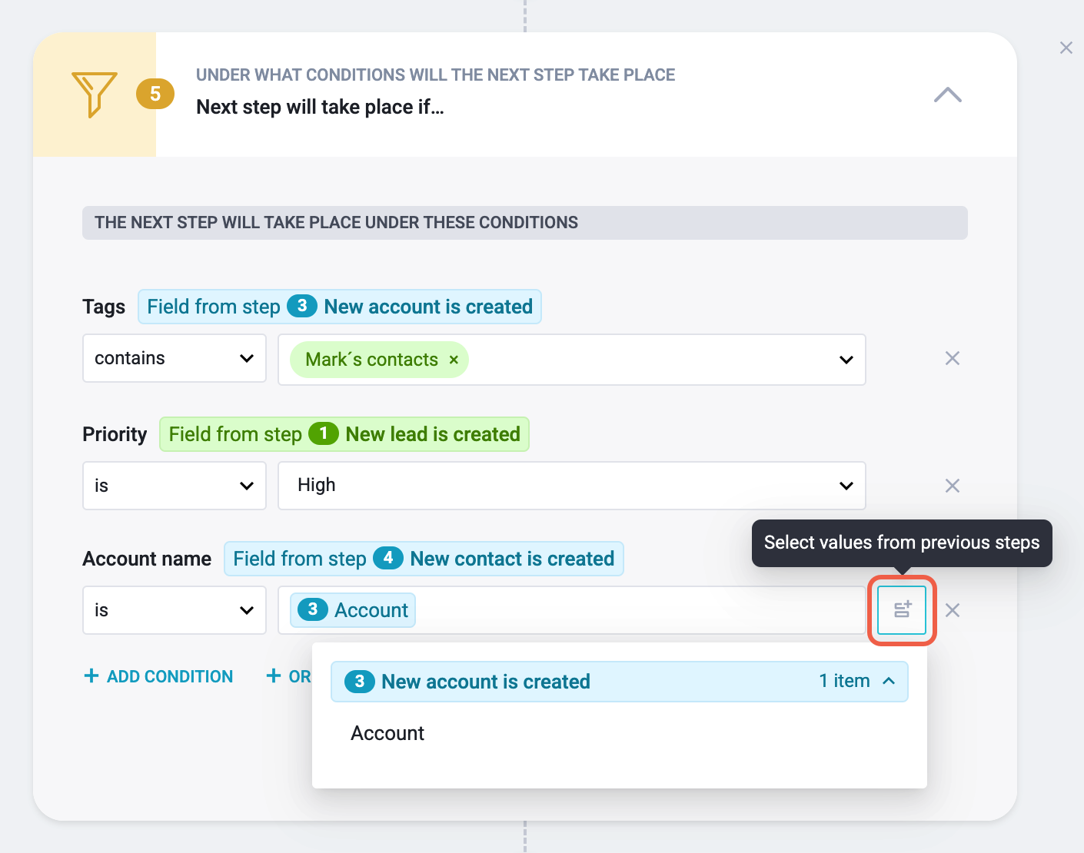Select Account from the dropdown list
Viewport: 1084px width, 853px height.
[x=387, y=733]
